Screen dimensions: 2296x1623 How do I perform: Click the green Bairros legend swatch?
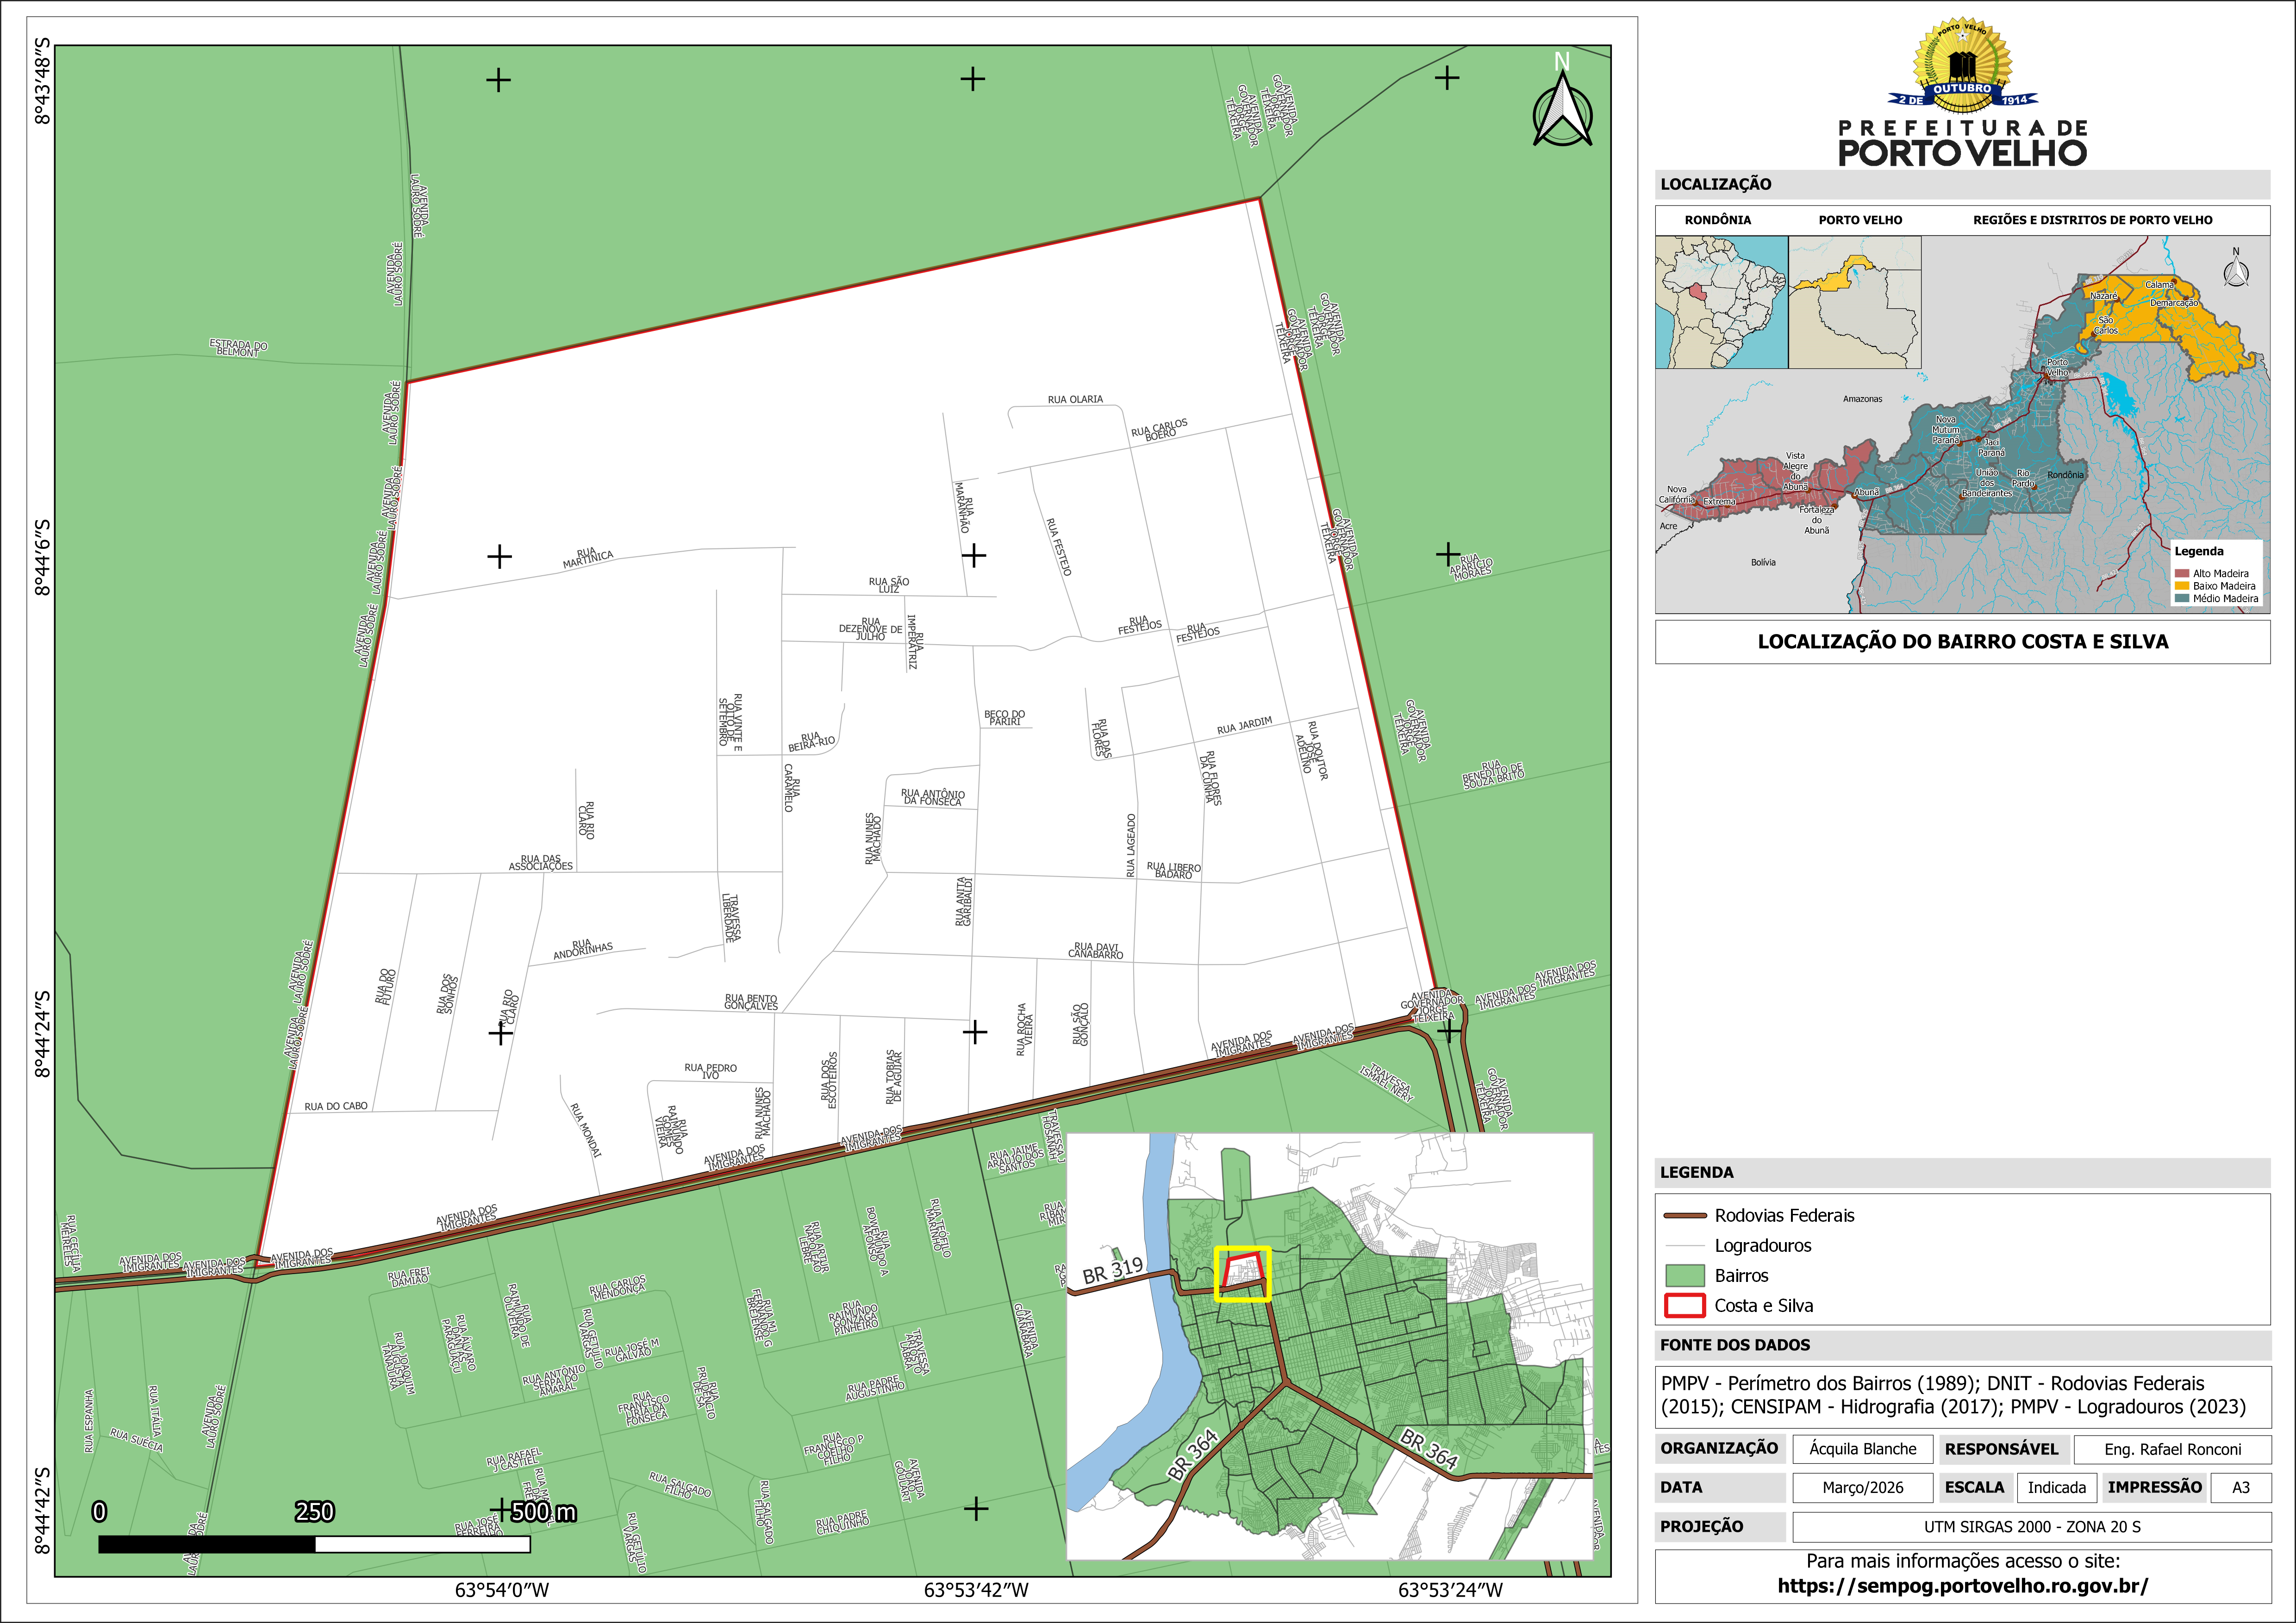pyautogui.click(x=1684, y=1276)
